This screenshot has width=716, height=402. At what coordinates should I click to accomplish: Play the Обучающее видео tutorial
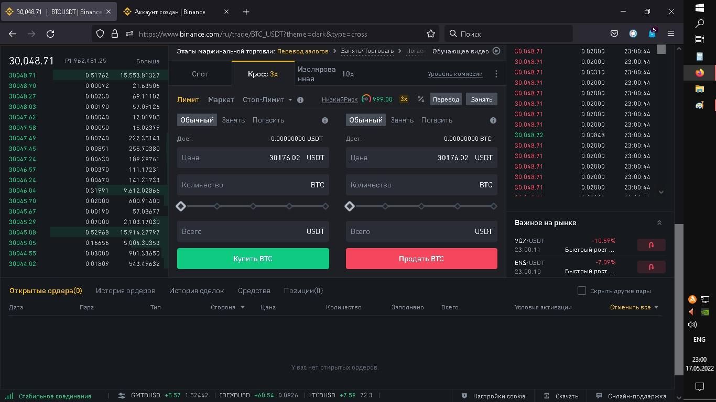pos(496,51)
